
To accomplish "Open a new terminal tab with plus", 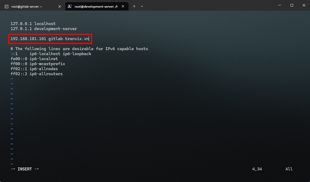I will [134, 6].
